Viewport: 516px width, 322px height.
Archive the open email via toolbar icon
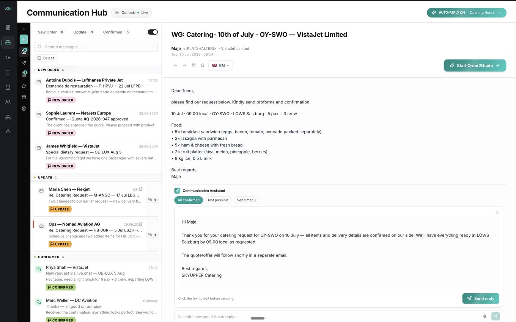193,66
